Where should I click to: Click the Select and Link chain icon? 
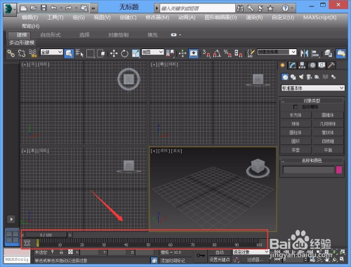tap(11, 53)
